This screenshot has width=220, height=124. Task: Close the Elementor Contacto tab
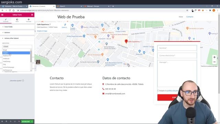(x=54, y=6)
